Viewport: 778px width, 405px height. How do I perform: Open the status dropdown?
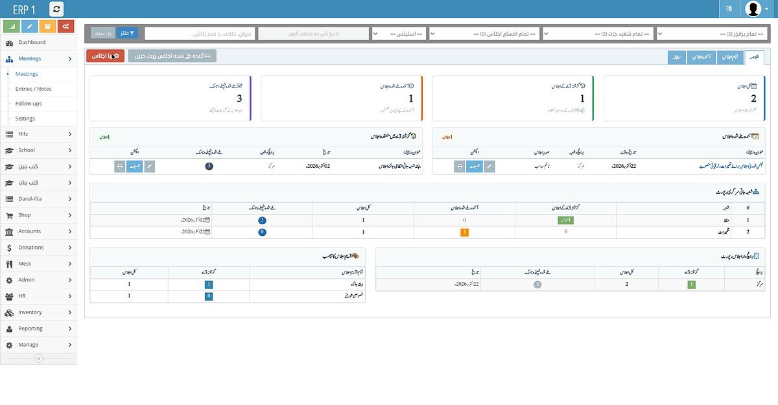coord(399,33)
